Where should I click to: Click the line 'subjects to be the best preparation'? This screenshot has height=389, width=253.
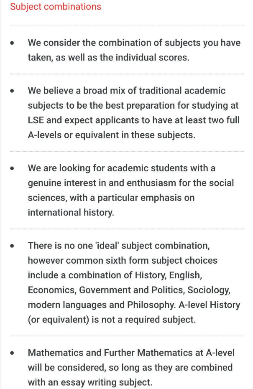[133, 105]
